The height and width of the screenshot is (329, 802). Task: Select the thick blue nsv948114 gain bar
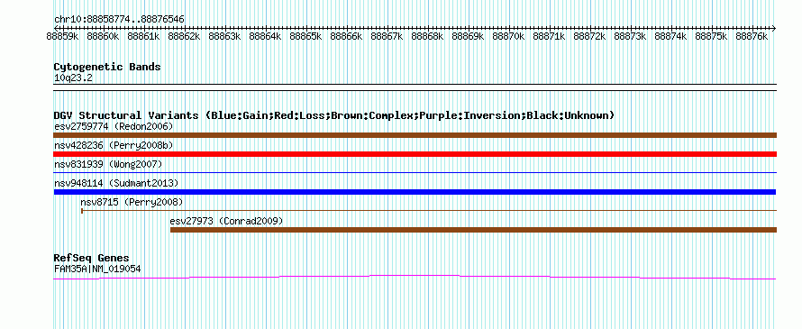[415, 192]
